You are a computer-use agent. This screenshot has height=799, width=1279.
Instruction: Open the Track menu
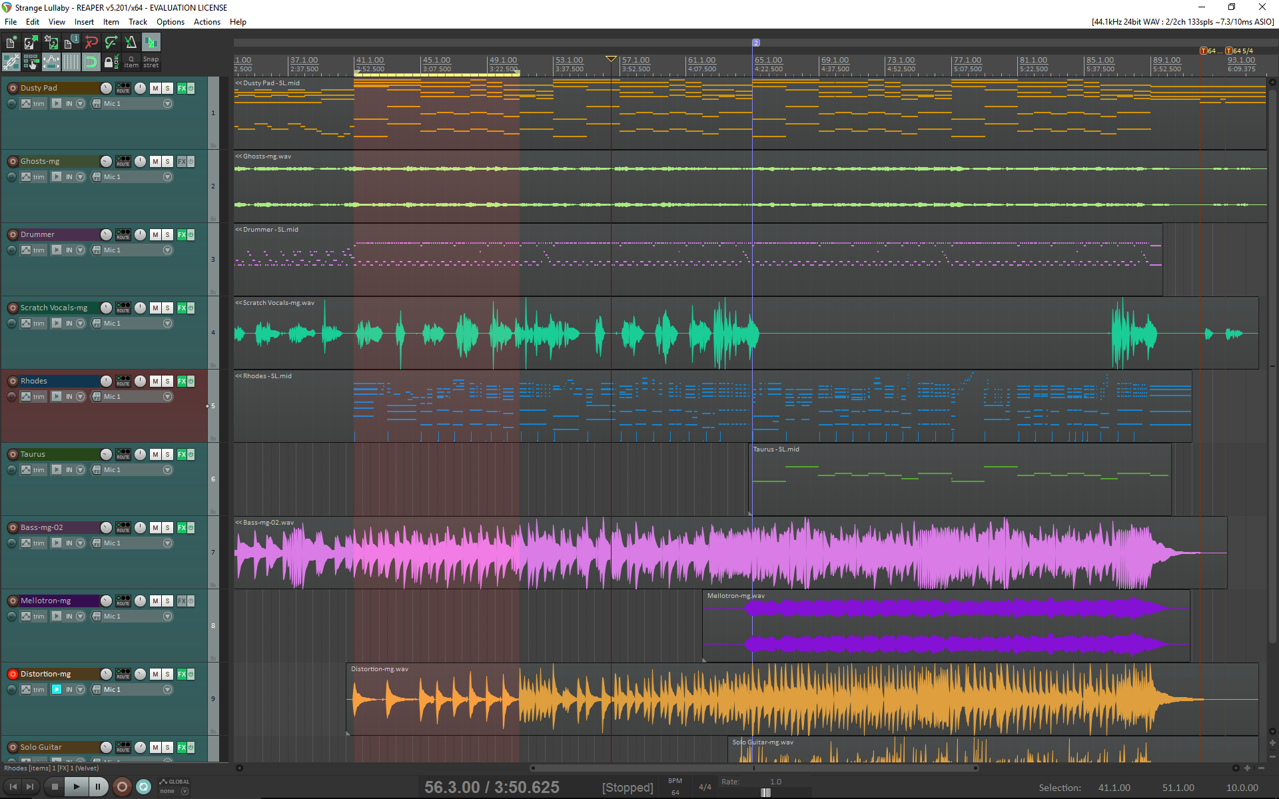click(138, 22)
